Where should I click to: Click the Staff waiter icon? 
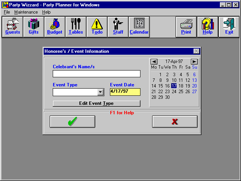pos(118,27)
